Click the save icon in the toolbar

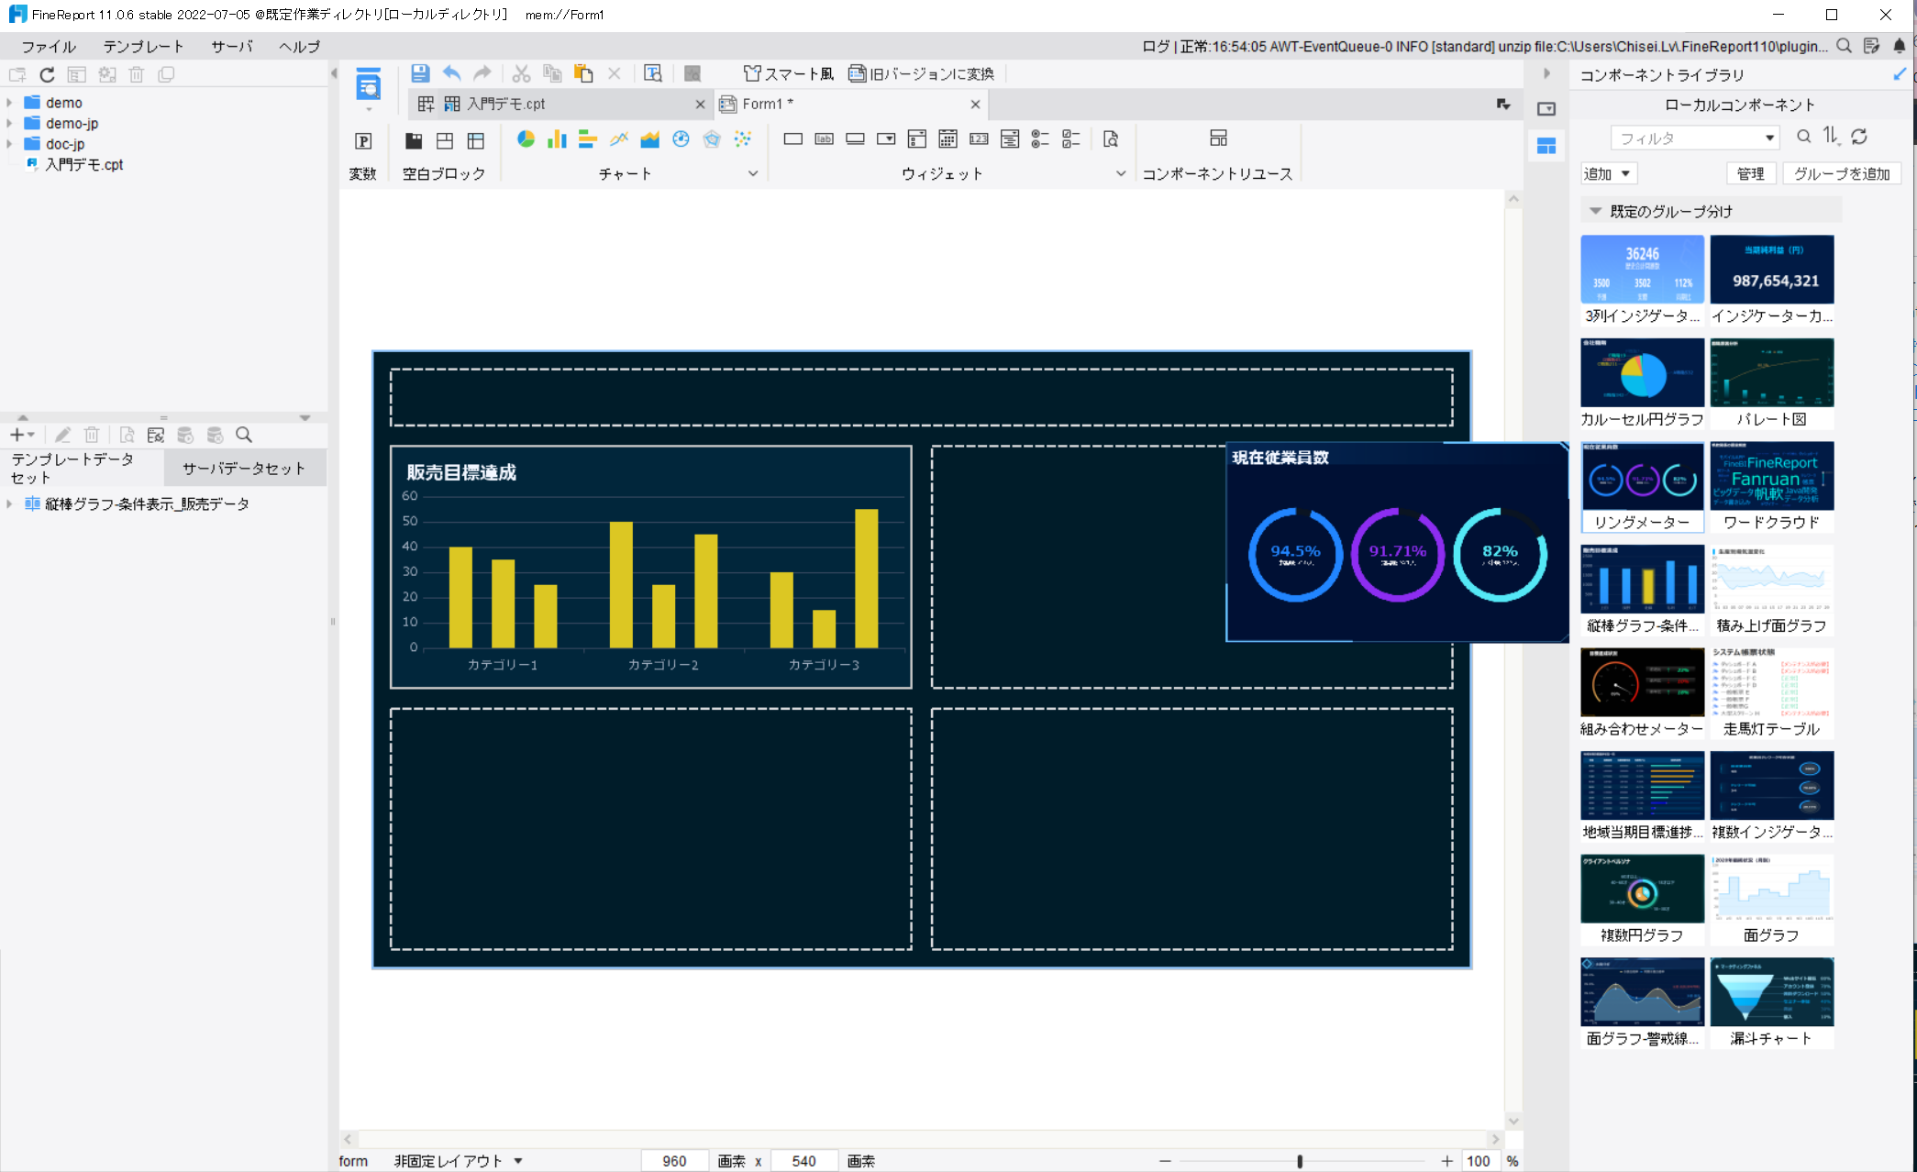pyautogui.click(x=420, y=73)
